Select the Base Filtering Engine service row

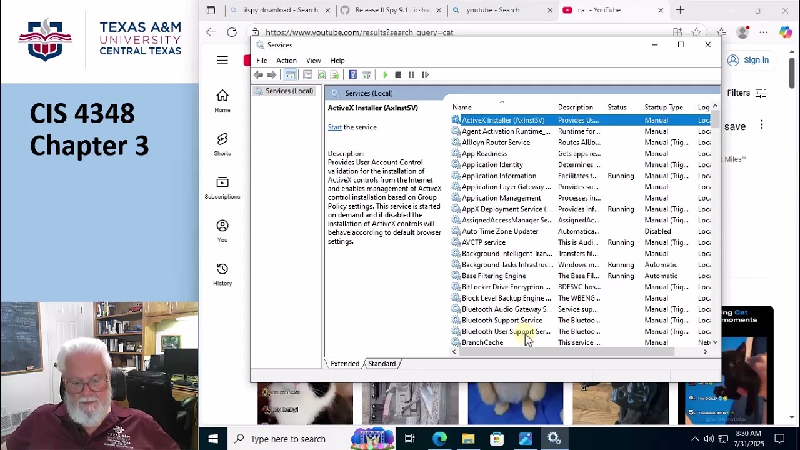pyautogui.click(x=581, y=276)
